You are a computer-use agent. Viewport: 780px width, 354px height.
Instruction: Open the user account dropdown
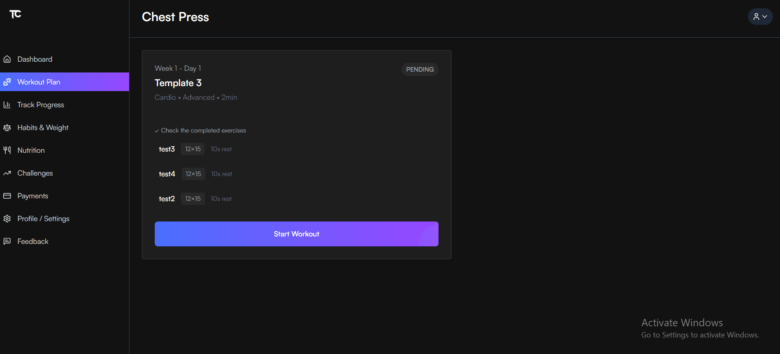tap(760, 17)
